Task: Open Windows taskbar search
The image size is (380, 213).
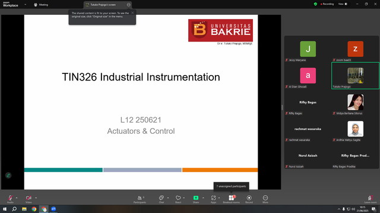Action: [14, 209]
